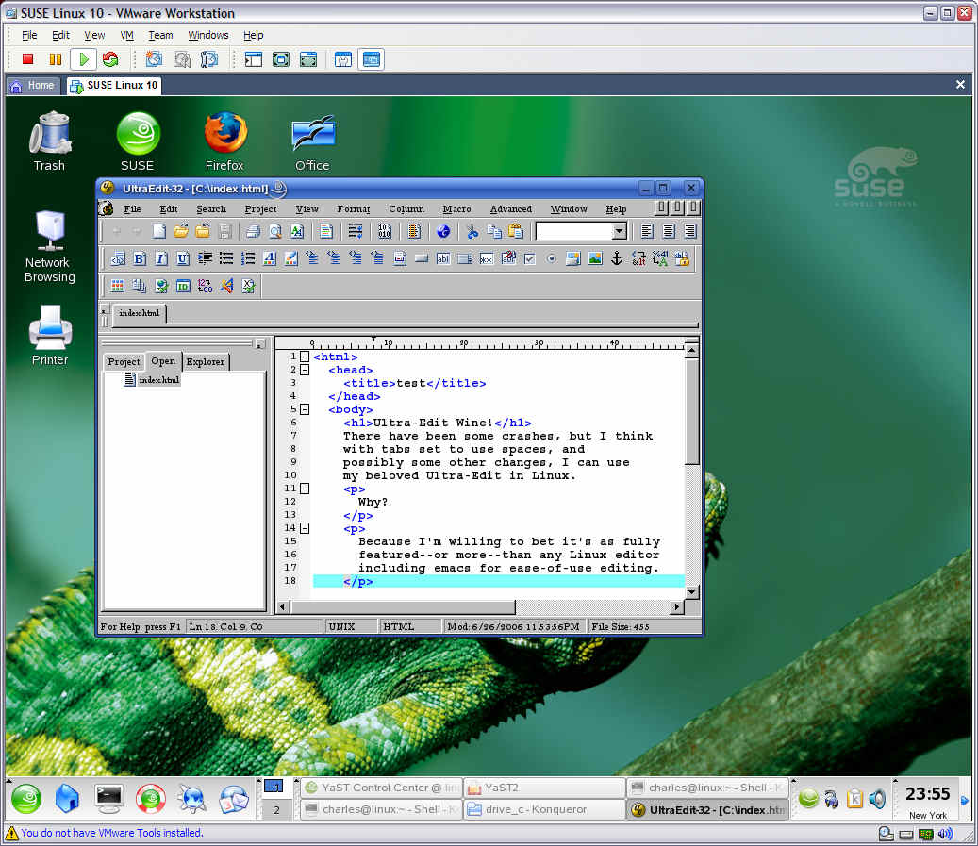
Task: Insert HTML radio button form element
Action: point(552,258)
